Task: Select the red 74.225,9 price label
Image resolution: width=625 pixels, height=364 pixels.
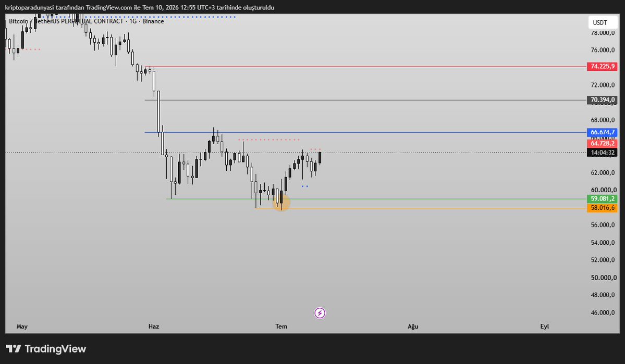Action: click(x=602, y=67)
